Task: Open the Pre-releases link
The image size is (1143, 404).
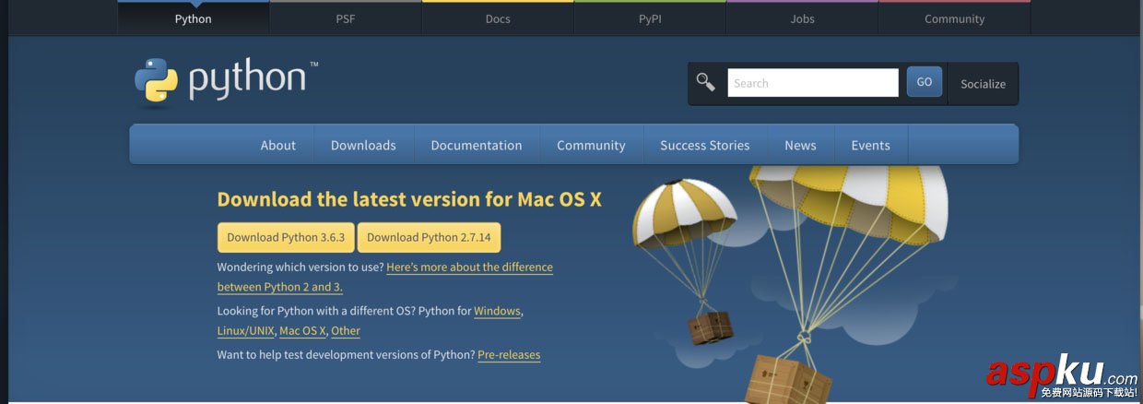Action: (x=509, y=355)
